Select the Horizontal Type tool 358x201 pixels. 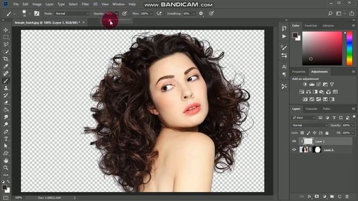6,139
